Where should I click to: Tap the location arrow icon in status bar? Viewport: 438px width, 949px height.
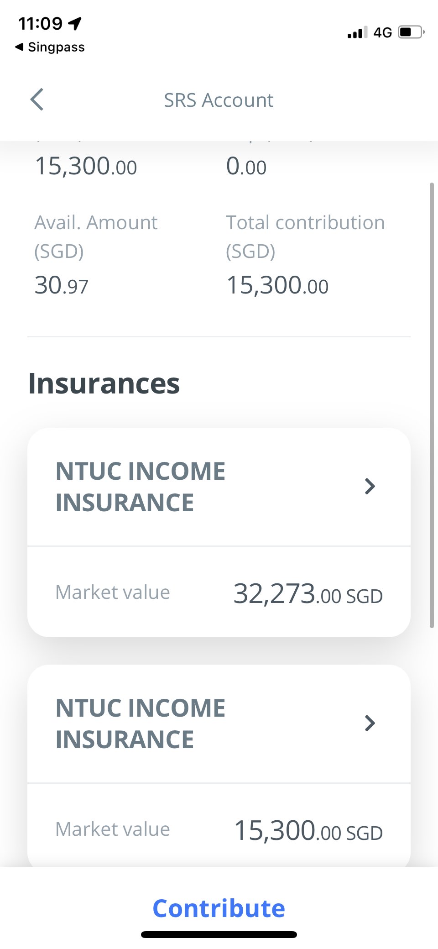coord(75,23)
